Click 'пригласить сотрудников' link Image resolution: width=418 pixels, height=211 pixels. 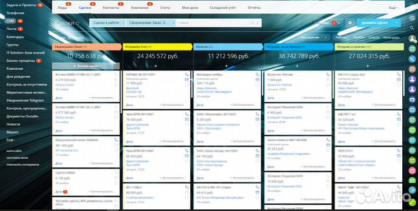click(x=23, y=164)
